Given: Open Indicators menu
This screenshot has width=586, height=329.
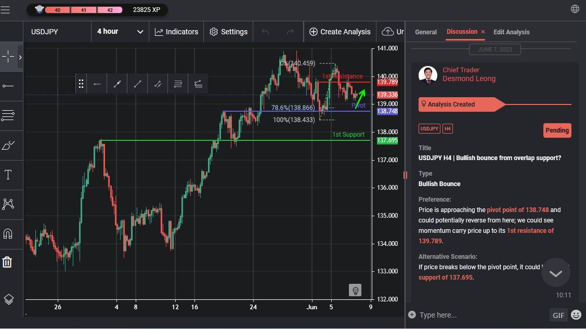Looking at the screenshot, I should pos(176,32).
